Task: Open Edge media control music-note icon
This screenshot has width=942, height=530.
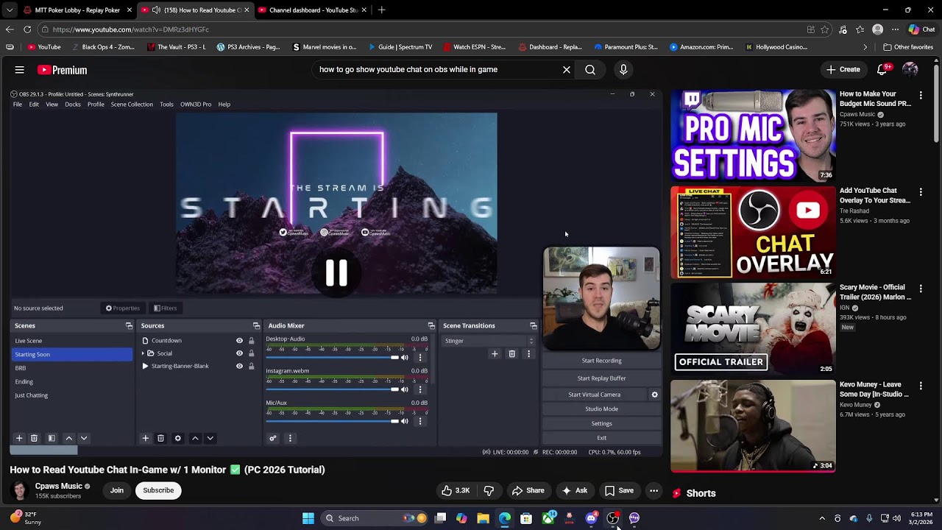Action: [843, 29]
